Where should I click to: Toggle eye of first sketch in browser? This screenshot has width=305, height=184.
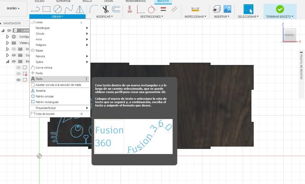[x=18, y=68]
